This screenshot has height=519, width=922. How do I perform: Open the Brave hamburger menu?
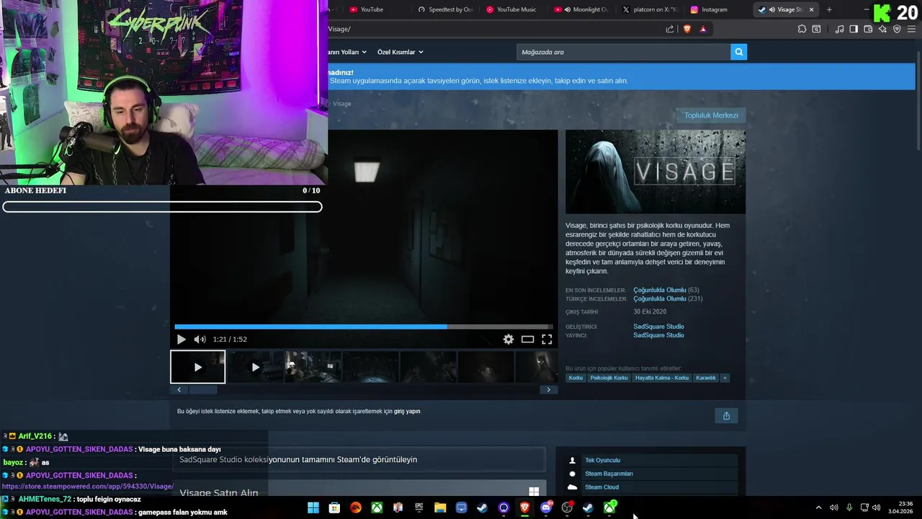click(x=912, y=29)
